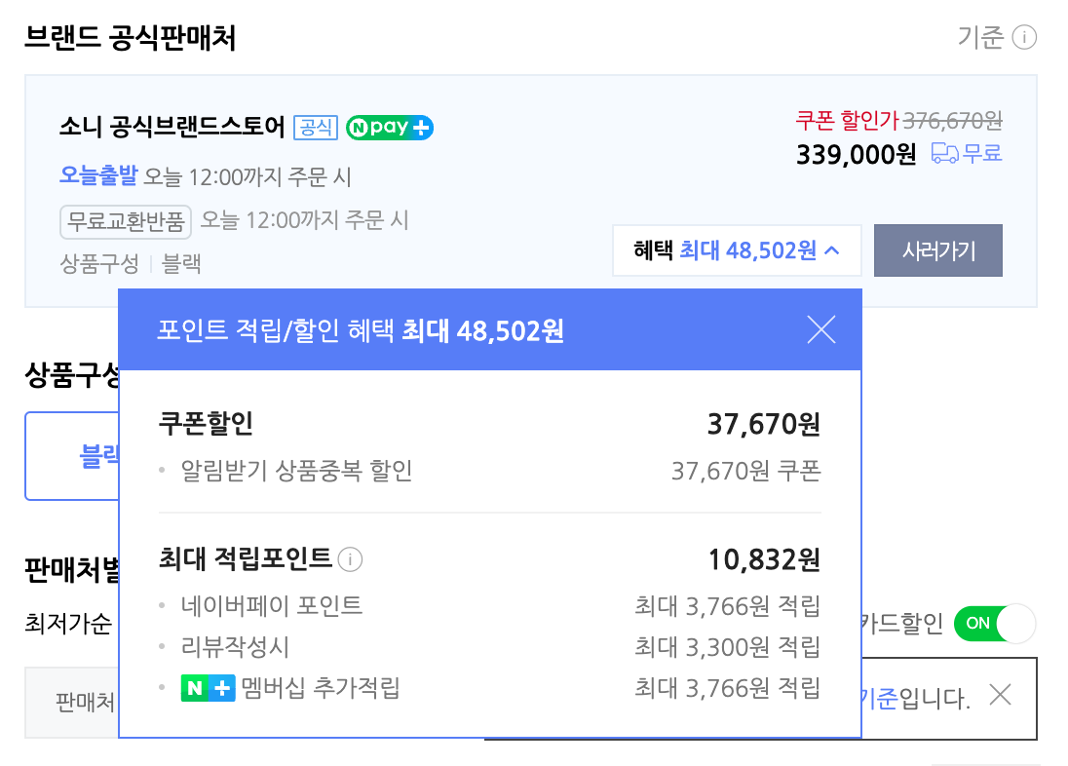Click 상품구성 블랙 text in store card
This screenshot has height=766, width=1068.
point(131,263)
